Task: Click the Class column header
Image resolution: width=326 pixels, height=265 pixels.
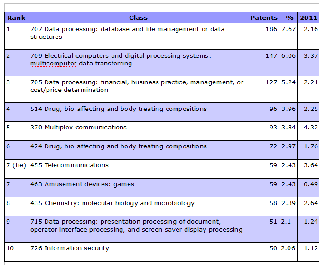Action: coord(138,18)
